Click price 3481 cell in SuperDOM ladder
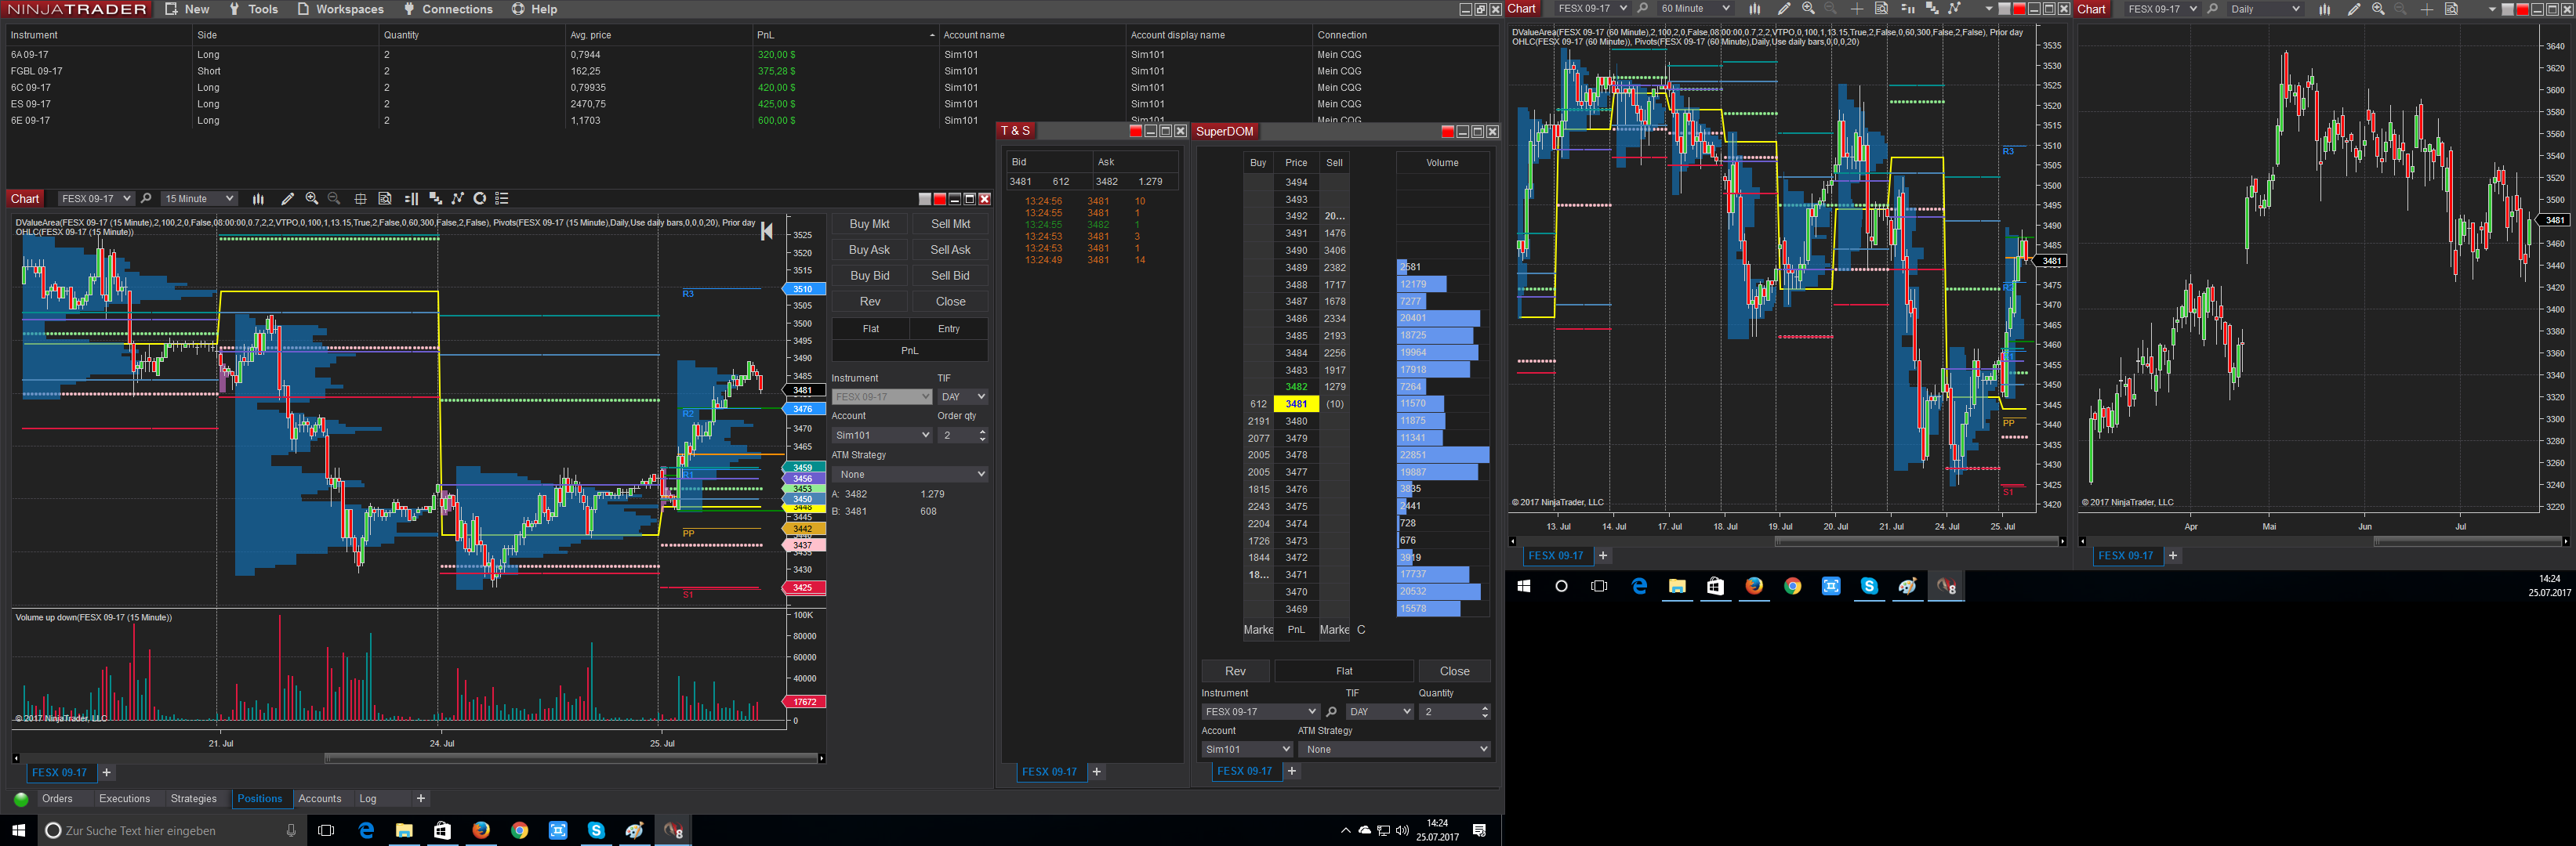2576x846 pixels. [1296, 404]
